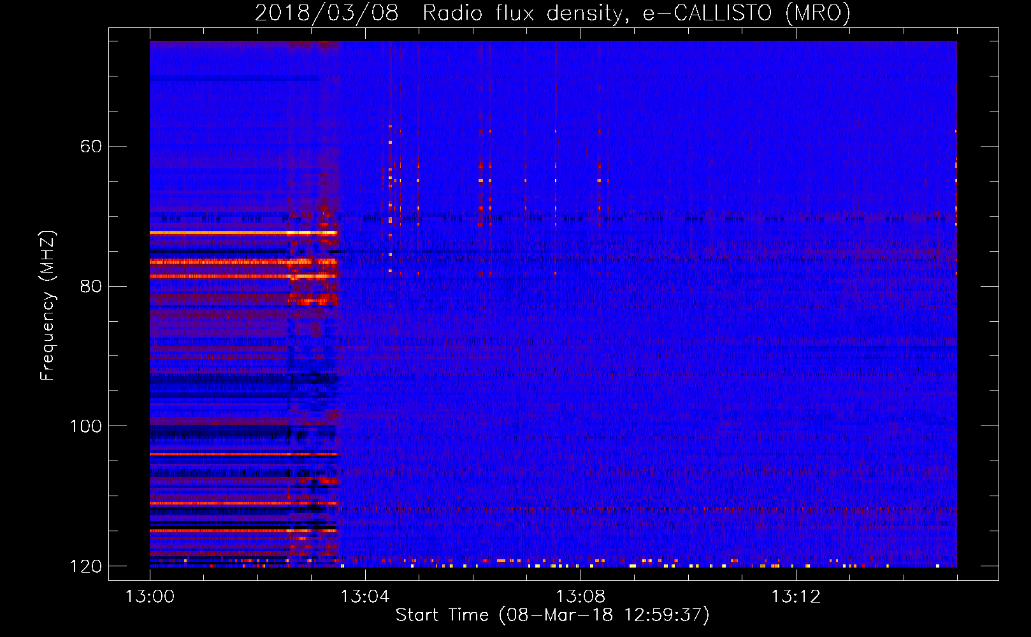Click the '120' frequency tick label
Viewport: 1031px width, 637px height.
85,566
